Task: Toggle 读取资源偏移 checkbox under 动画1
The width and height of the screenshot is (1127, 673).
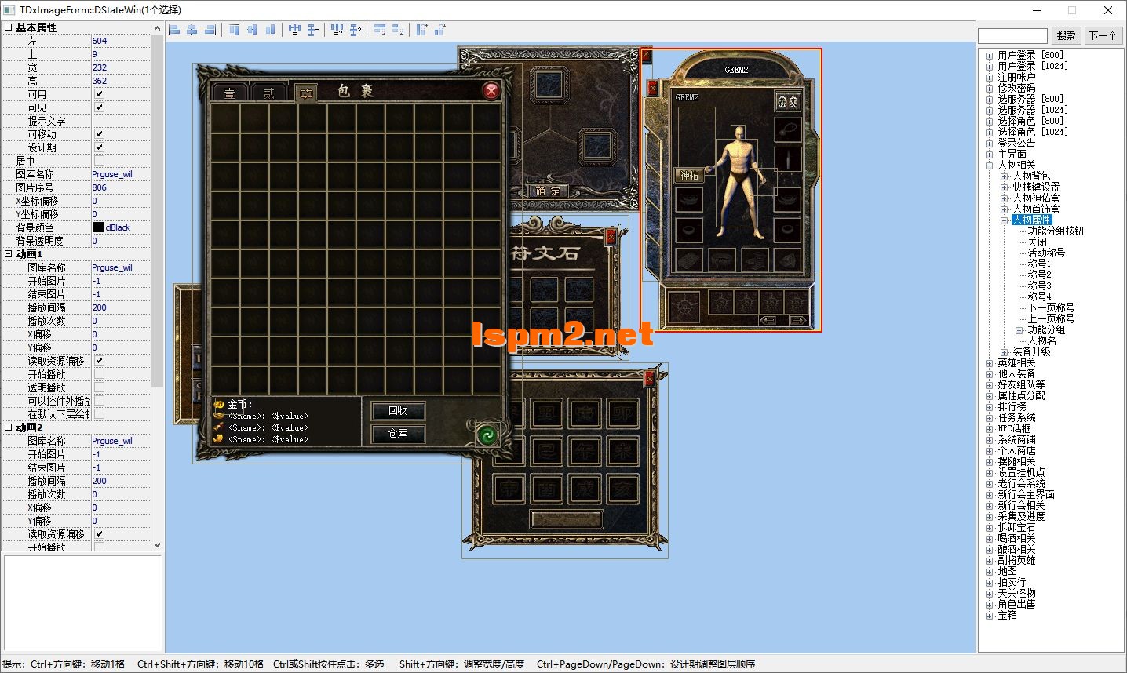Action: (99, 361)
